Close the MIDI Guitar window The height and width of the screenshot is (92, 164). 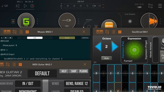85,64
